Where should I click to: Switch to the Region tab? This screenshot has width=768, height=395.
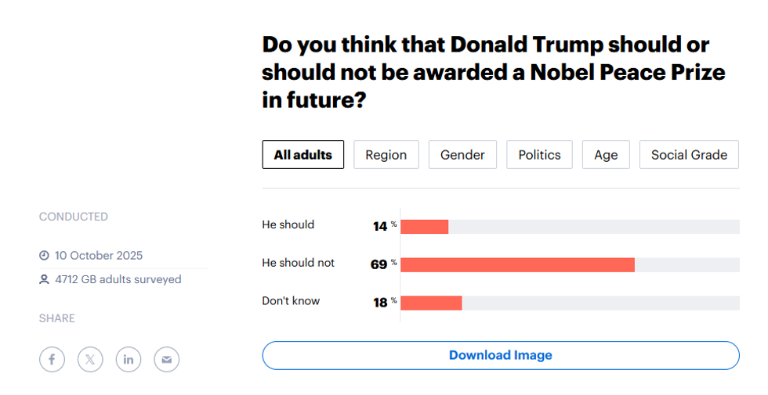[386, 155]
